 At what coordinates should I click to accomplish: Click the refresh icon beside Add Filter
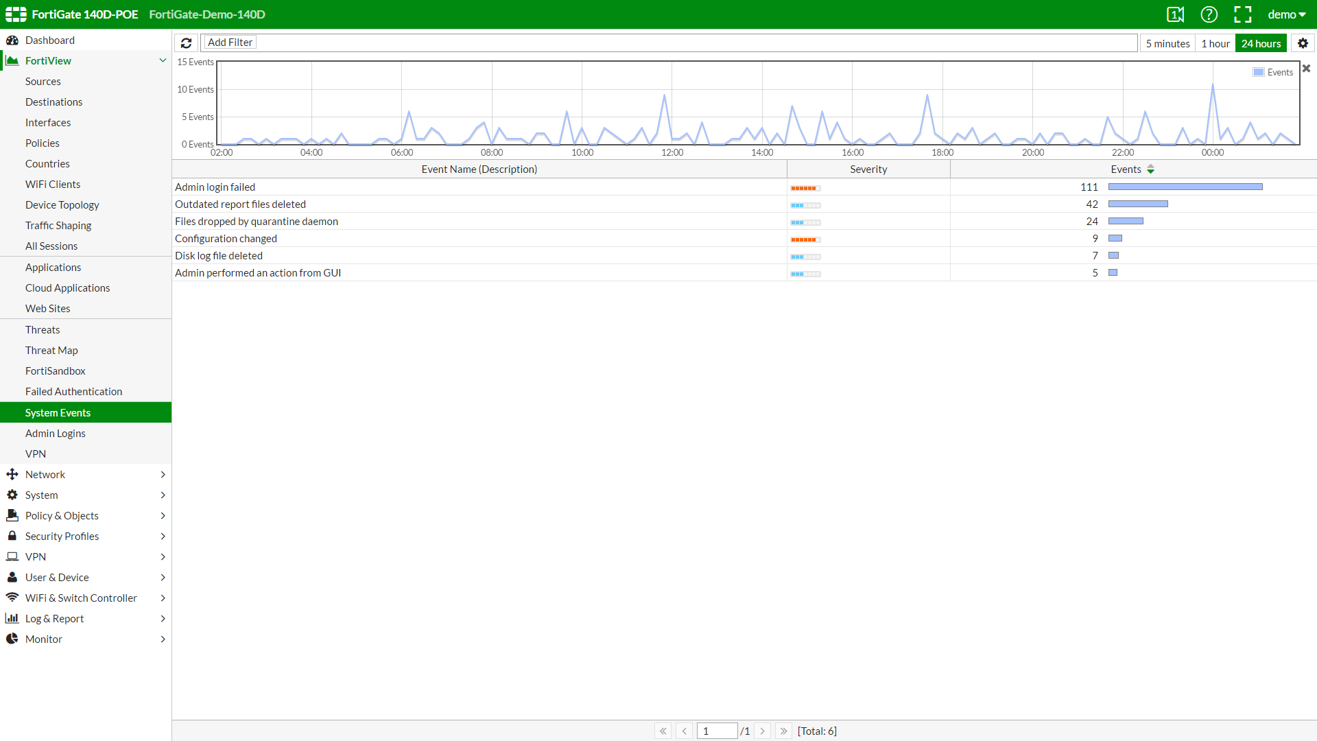pos(186,43)
